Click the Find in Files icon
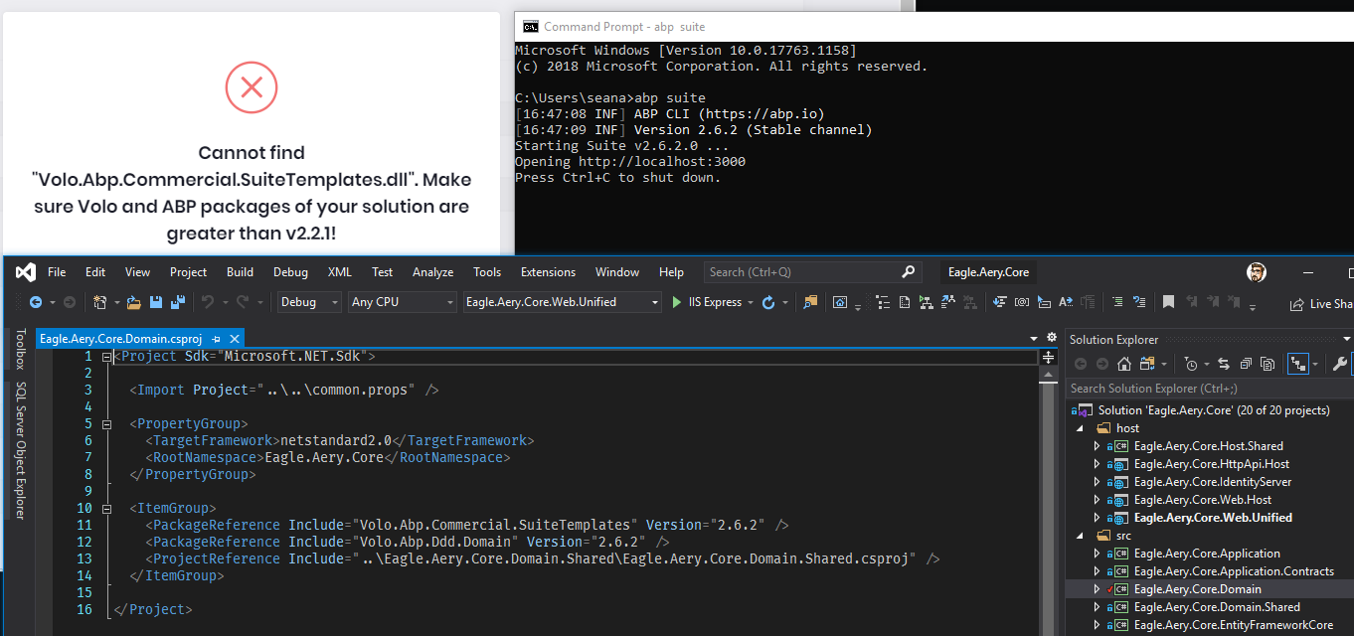1354x636 pixels. coord(810,302)
